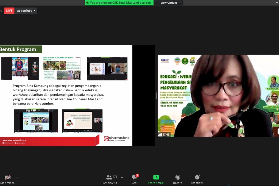279x186 pixels.
Task: Enable chat by clicking its notification badge
Action: tap(137, 175)
